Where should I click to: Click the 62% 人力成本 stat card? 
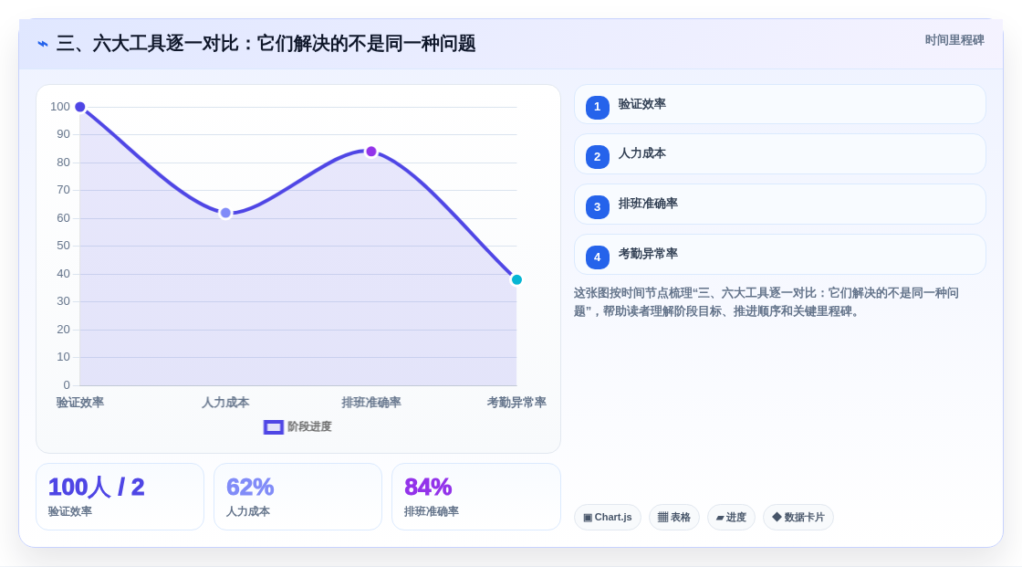click(297, 497)
